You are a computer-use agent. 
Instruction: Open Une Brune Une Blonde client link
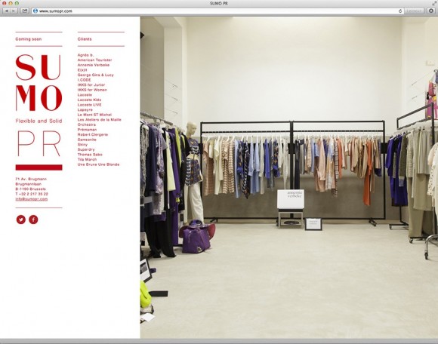tap(98, 164)
